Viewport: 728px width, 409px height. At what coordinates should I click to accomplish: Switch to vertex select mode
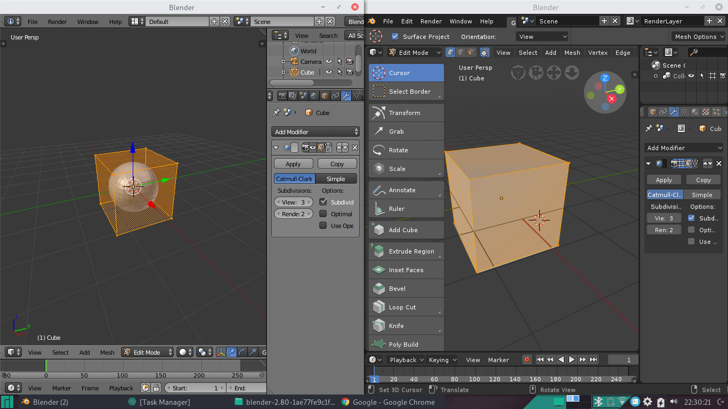pyautogui.click(x=450, y=52)
